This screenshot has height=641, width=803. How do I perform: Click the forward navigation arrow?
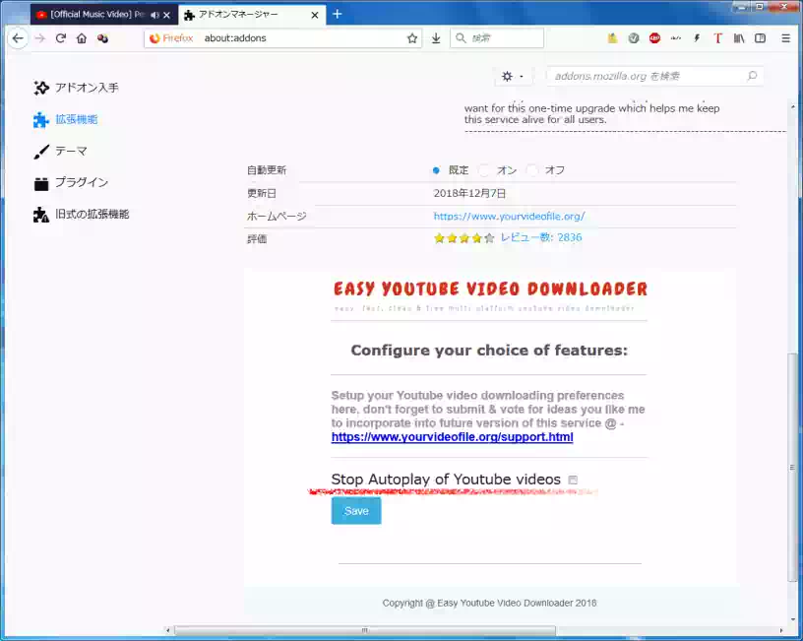coord(40,38)
